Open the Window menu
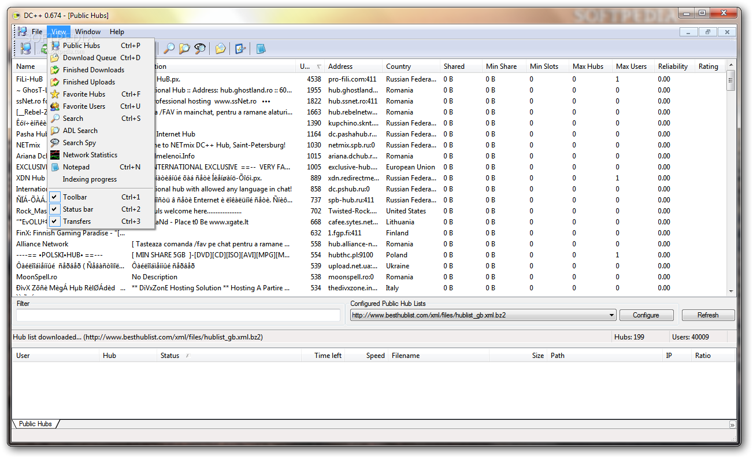 click(88, 32)
